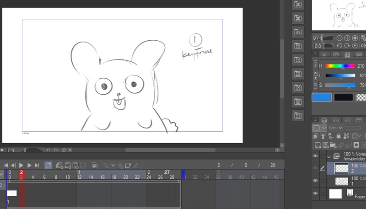Switch to the HLS color slider tab

click(315, 75)
